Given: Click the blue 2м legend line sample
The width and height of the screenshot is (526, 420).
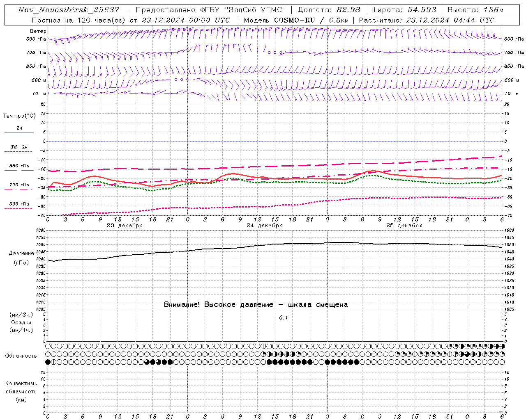Looking at the screenshot, I should pos(19,132).
